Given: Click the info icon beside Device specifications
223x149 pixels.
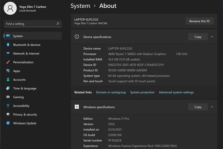Looking at the screenshot, I should pyautogui.click(x=77, y=37).
